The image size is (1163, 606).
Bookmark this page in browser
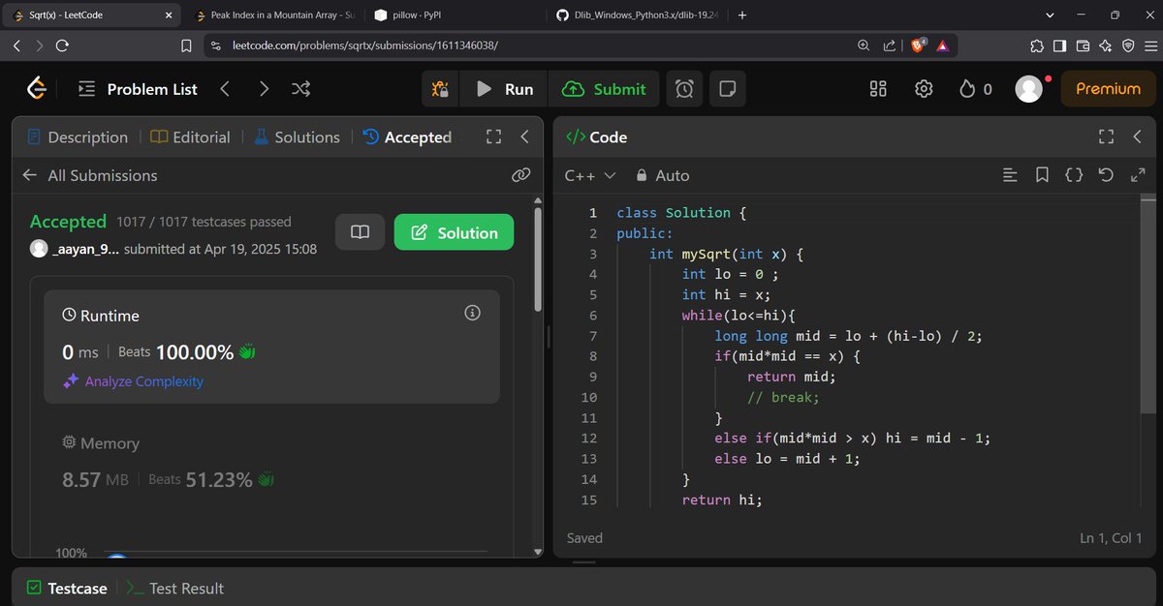pos(186,45)
